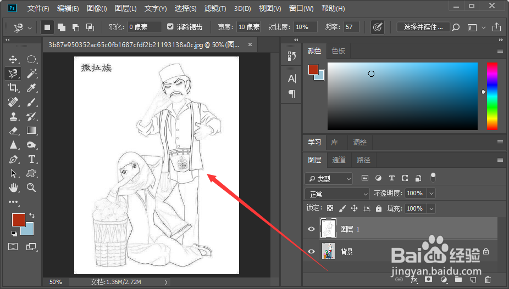Screen dimensions: 509x289
Task: Open the 图像(I) menu
Action: pyautogui.click(x=97, y=8)
